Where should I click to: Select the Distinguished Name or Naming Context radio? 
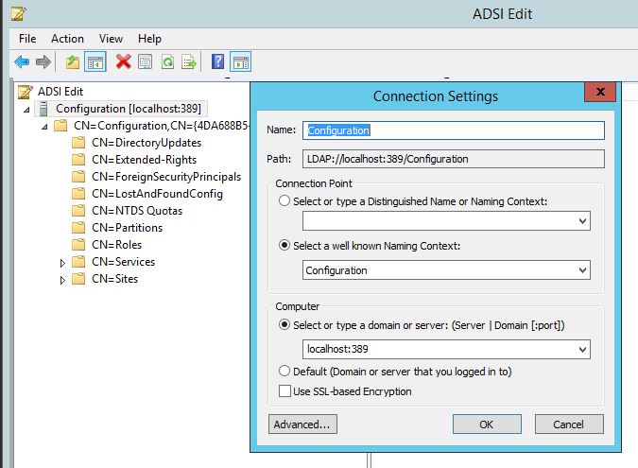(x=284, y=201)
